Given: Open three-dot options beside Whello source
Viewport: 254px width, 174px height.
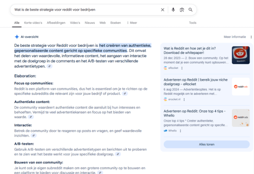Looking at the screenshot, I should pos(180,131).
